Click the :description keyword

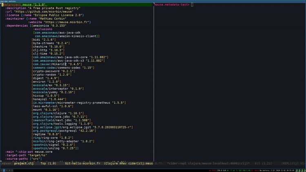(x=16, y=8)
